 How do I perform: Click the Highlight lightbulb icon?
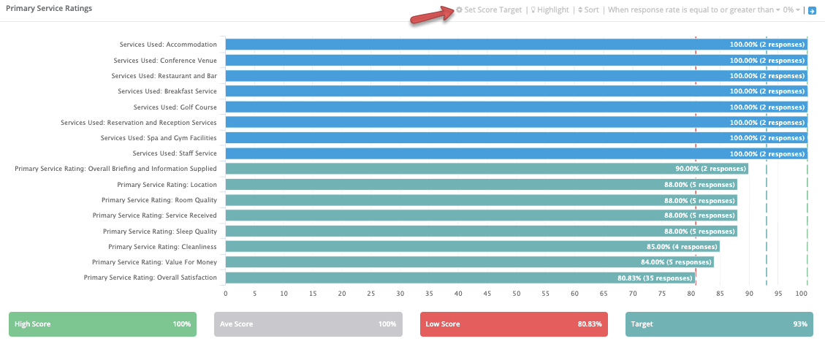[x=533, y=10]
